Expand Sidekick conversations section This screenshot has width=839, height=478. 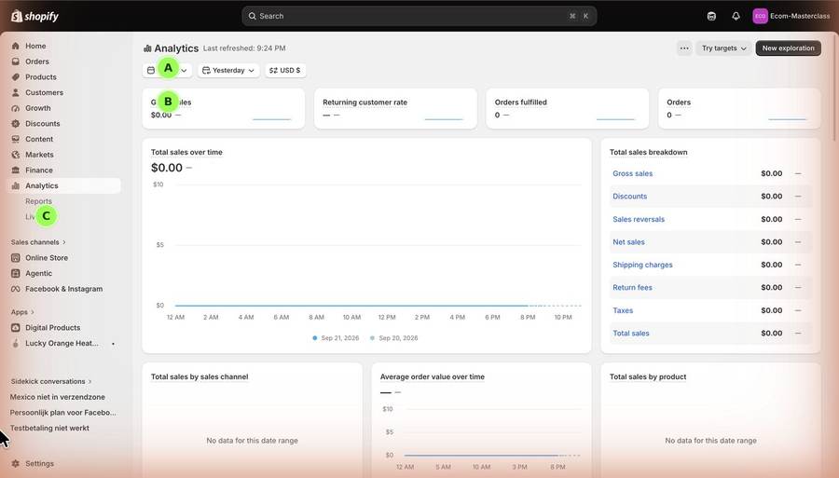51,381
